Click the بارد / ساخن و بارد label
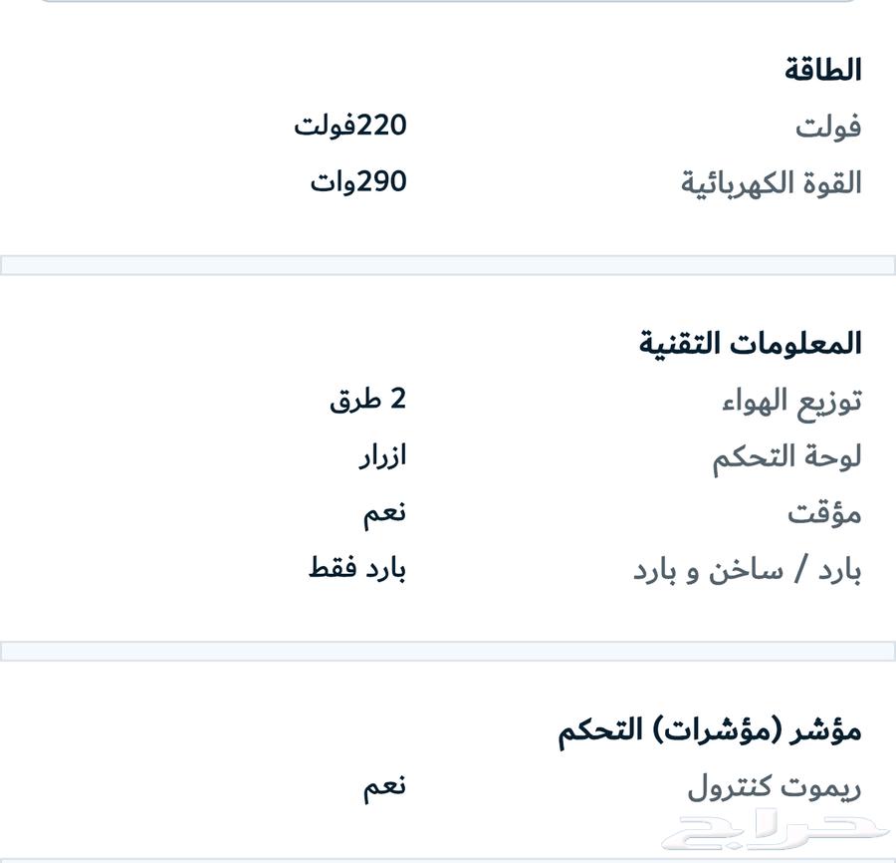This screenshot has width=896, height=863. point(748,571)
